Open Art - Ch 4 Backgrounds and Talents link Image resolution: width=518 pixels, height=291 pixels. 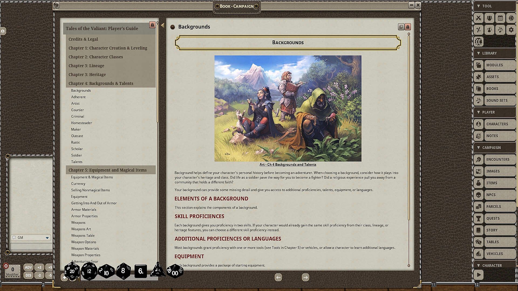pyautogui.click(x=288, y=165)
